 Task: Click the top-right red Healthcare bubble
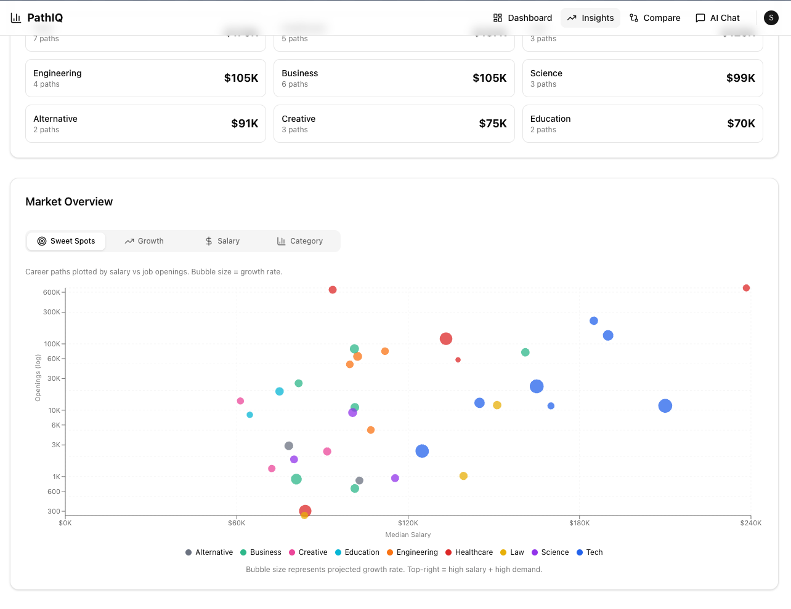click(746, 288)
